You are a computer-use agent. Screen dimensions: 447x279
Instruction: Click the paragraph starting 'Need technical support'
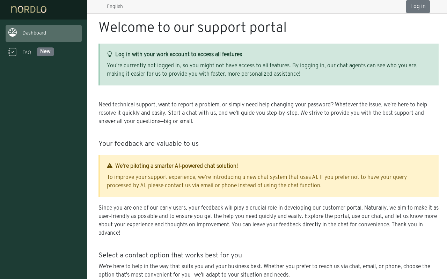tap(263, 113)
